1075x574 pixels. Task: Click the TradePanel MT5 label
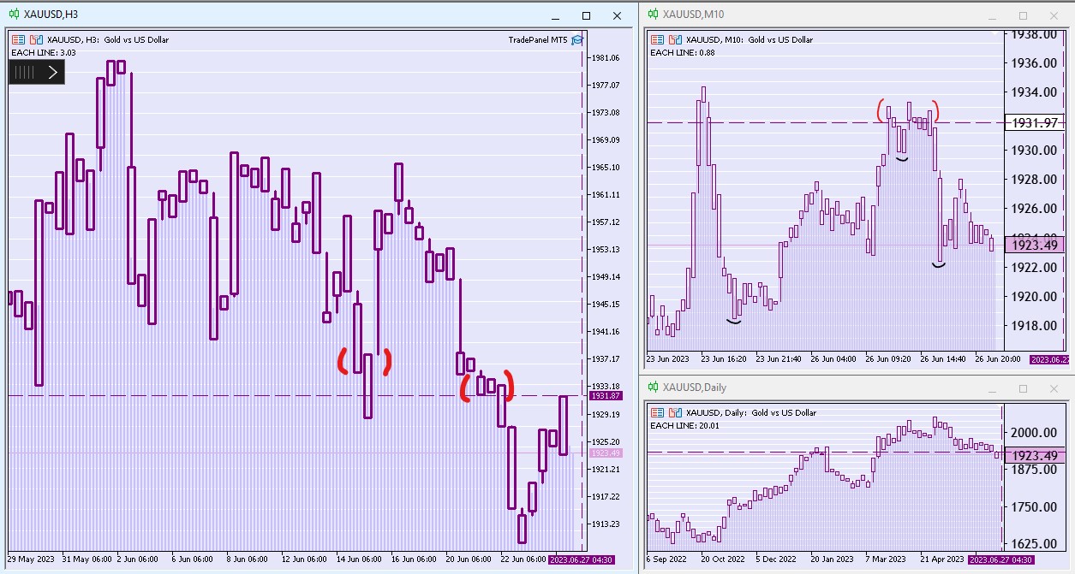coord(538,39)
